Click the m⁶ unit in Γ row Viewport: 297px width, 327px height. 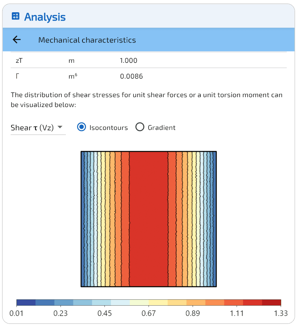tap(73, 76)
